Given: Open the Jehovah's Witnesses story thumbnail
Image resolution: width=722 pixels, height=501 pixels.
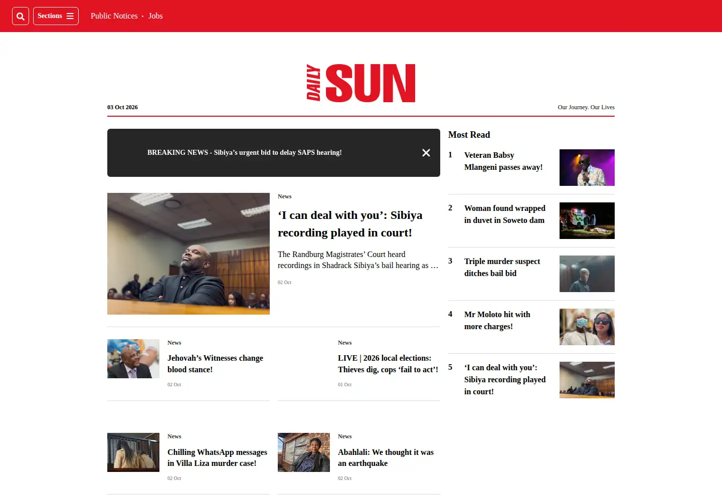Looking at the screenshot, I should pyautogui.click(x=133, y=359).
